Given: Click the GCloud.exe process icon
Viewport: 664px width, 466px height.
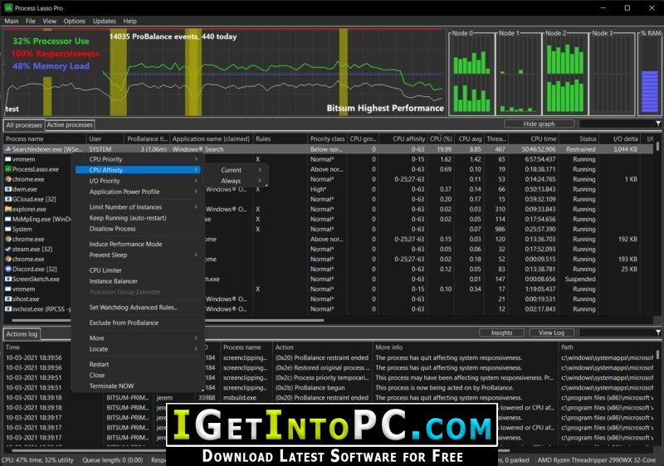Looking at the screenshot, I should pos(7,199).
